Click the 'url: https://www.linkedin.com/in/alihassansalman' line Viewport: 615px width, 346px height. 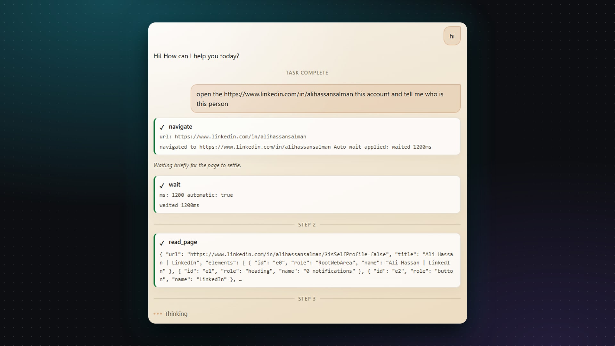pos(233,137)
